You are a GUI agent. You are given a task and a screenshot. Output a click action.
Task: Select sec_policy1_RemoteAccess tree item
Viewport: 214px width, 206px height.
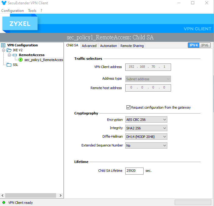[x=44, y=60]
